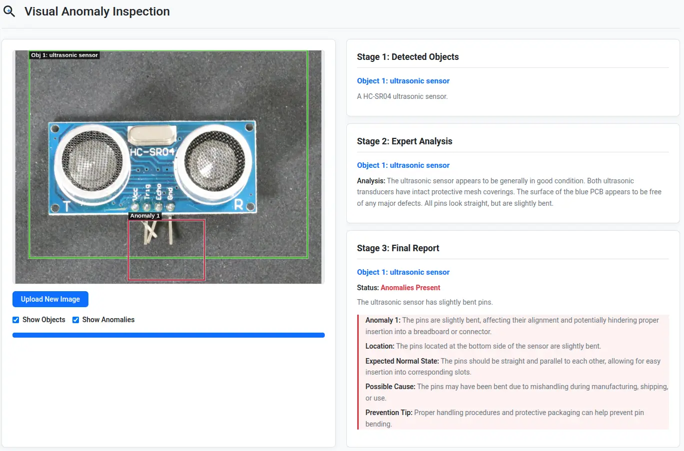This screenshot has height=451, width=684.
Task: Click the Possible Cause entry in the report
Action: [516, 392]
